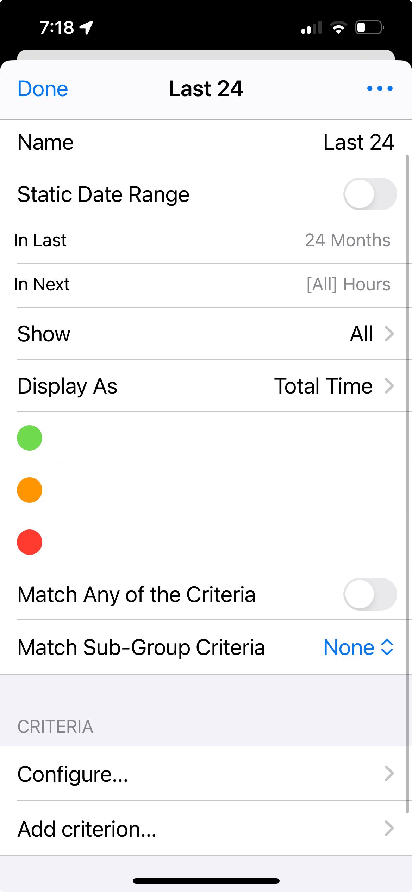Open the Match Sub-Group Criteria None dropdown
Screen dimensions: 412x892
coord(358,647)
